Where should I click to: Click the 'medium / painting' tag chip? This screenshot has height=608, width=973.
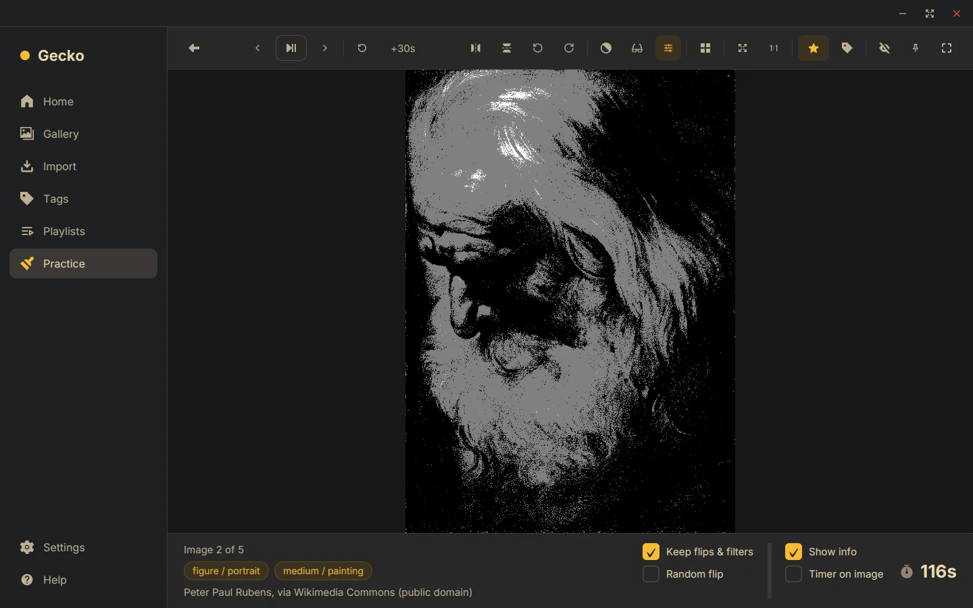(x=323, y=571)
